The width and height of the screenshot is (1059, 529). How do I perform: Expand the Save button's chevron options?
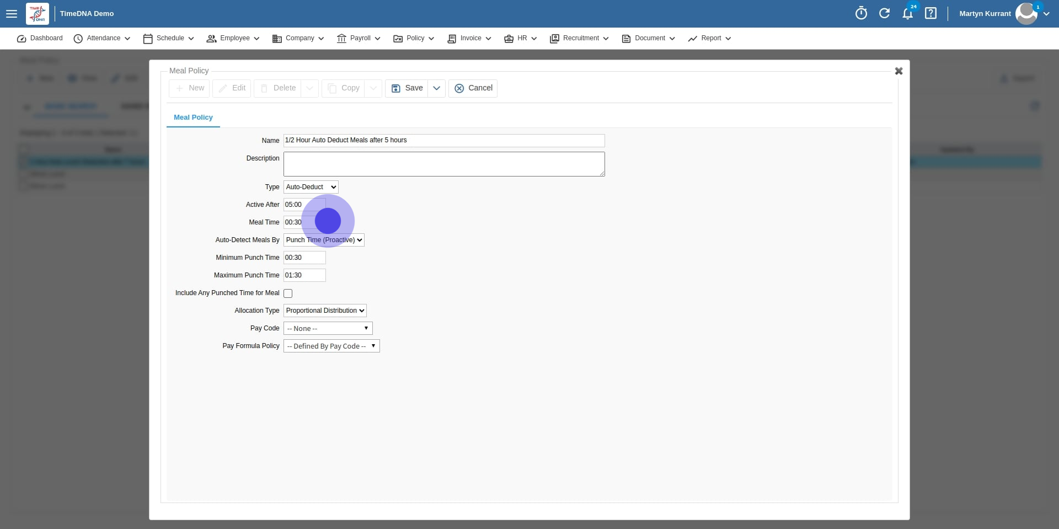click(436, 88)
